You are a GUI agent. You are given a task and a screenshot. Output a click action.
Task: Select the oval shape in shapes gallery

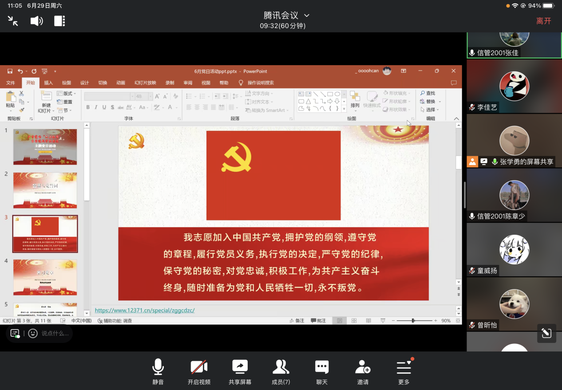click(x=337, y=94)
